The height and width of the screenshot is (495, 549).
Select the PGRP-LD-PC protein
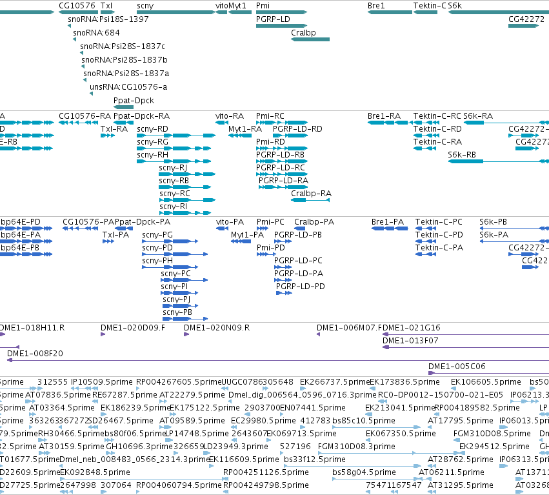(283, 267)
